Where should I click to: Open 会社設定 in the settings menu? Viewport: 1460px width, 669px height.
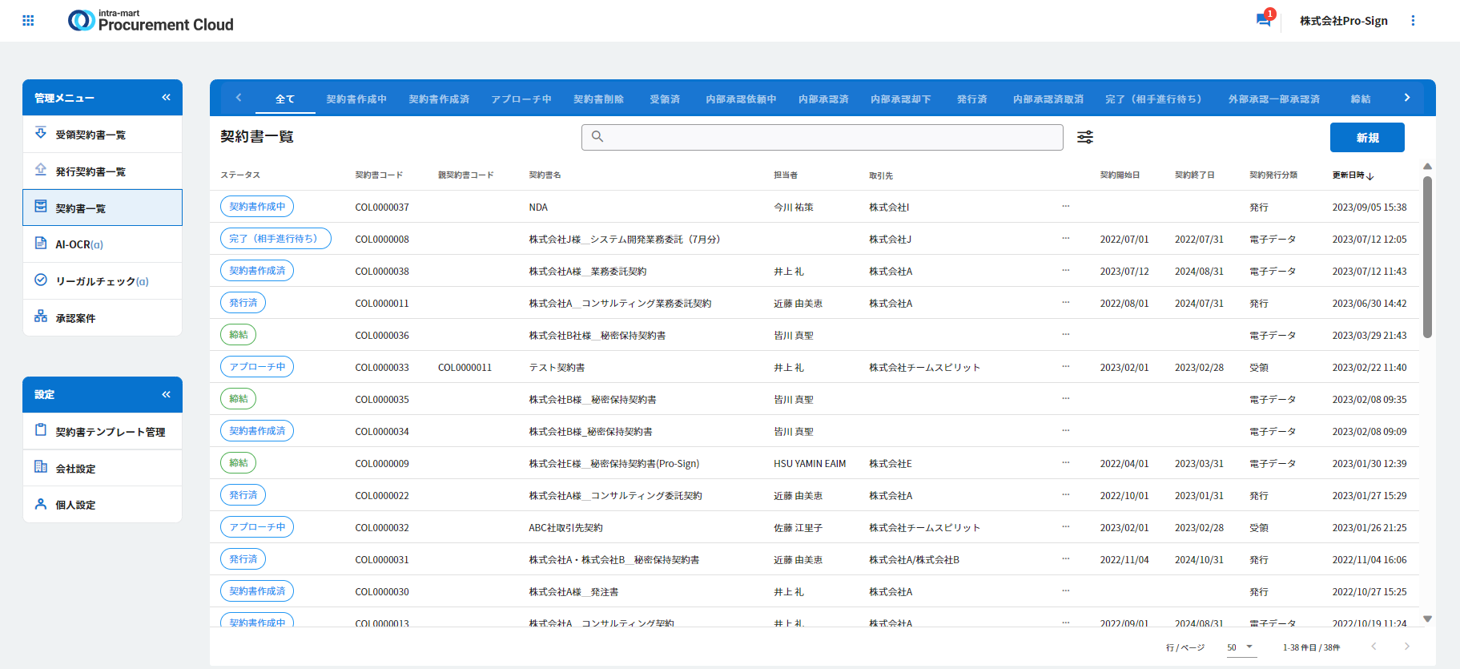pyautogui.click(x=103, y=469)
